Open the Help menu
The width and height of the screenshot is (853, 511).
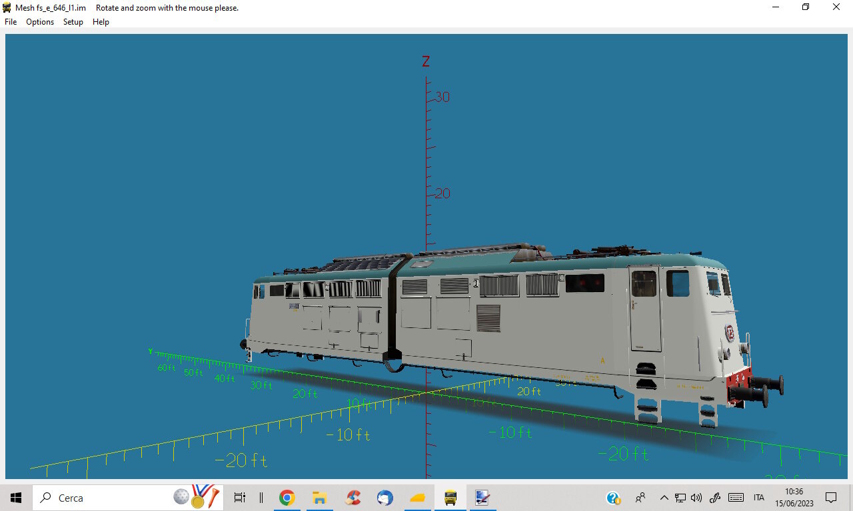(101, 22)
